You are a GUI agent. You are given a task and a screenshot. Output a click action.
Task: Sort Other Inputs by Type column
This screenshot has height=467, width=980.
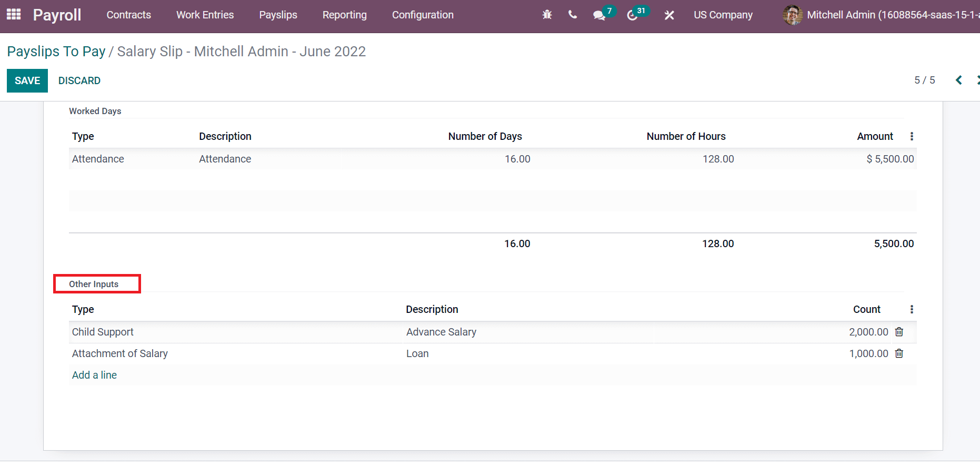(83, 309)
